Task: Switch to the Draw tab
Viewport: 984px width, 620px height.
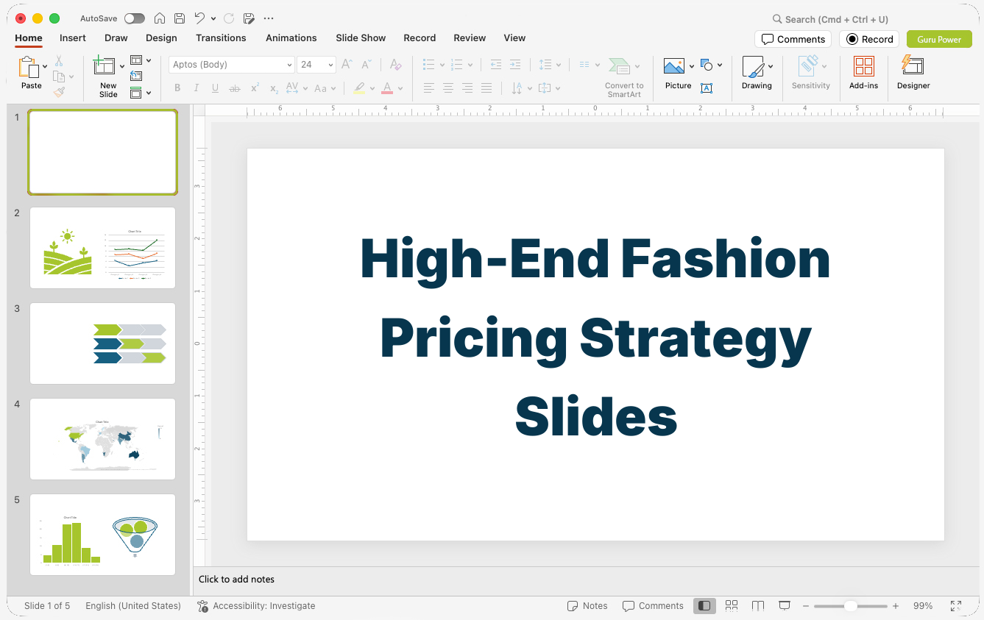Action: pyautogui.click(x=116, y=38)
